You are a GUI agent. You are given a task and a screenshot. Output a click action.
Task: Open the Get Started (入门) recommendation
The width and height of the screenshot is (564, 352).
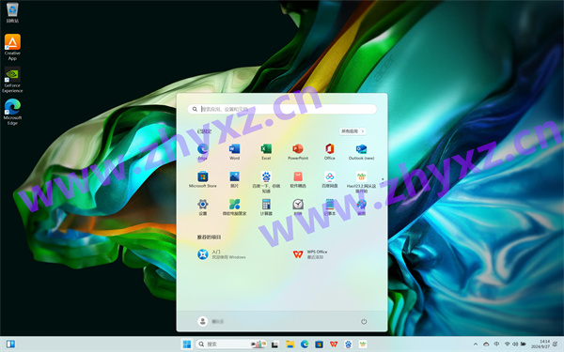coord(222,254)
